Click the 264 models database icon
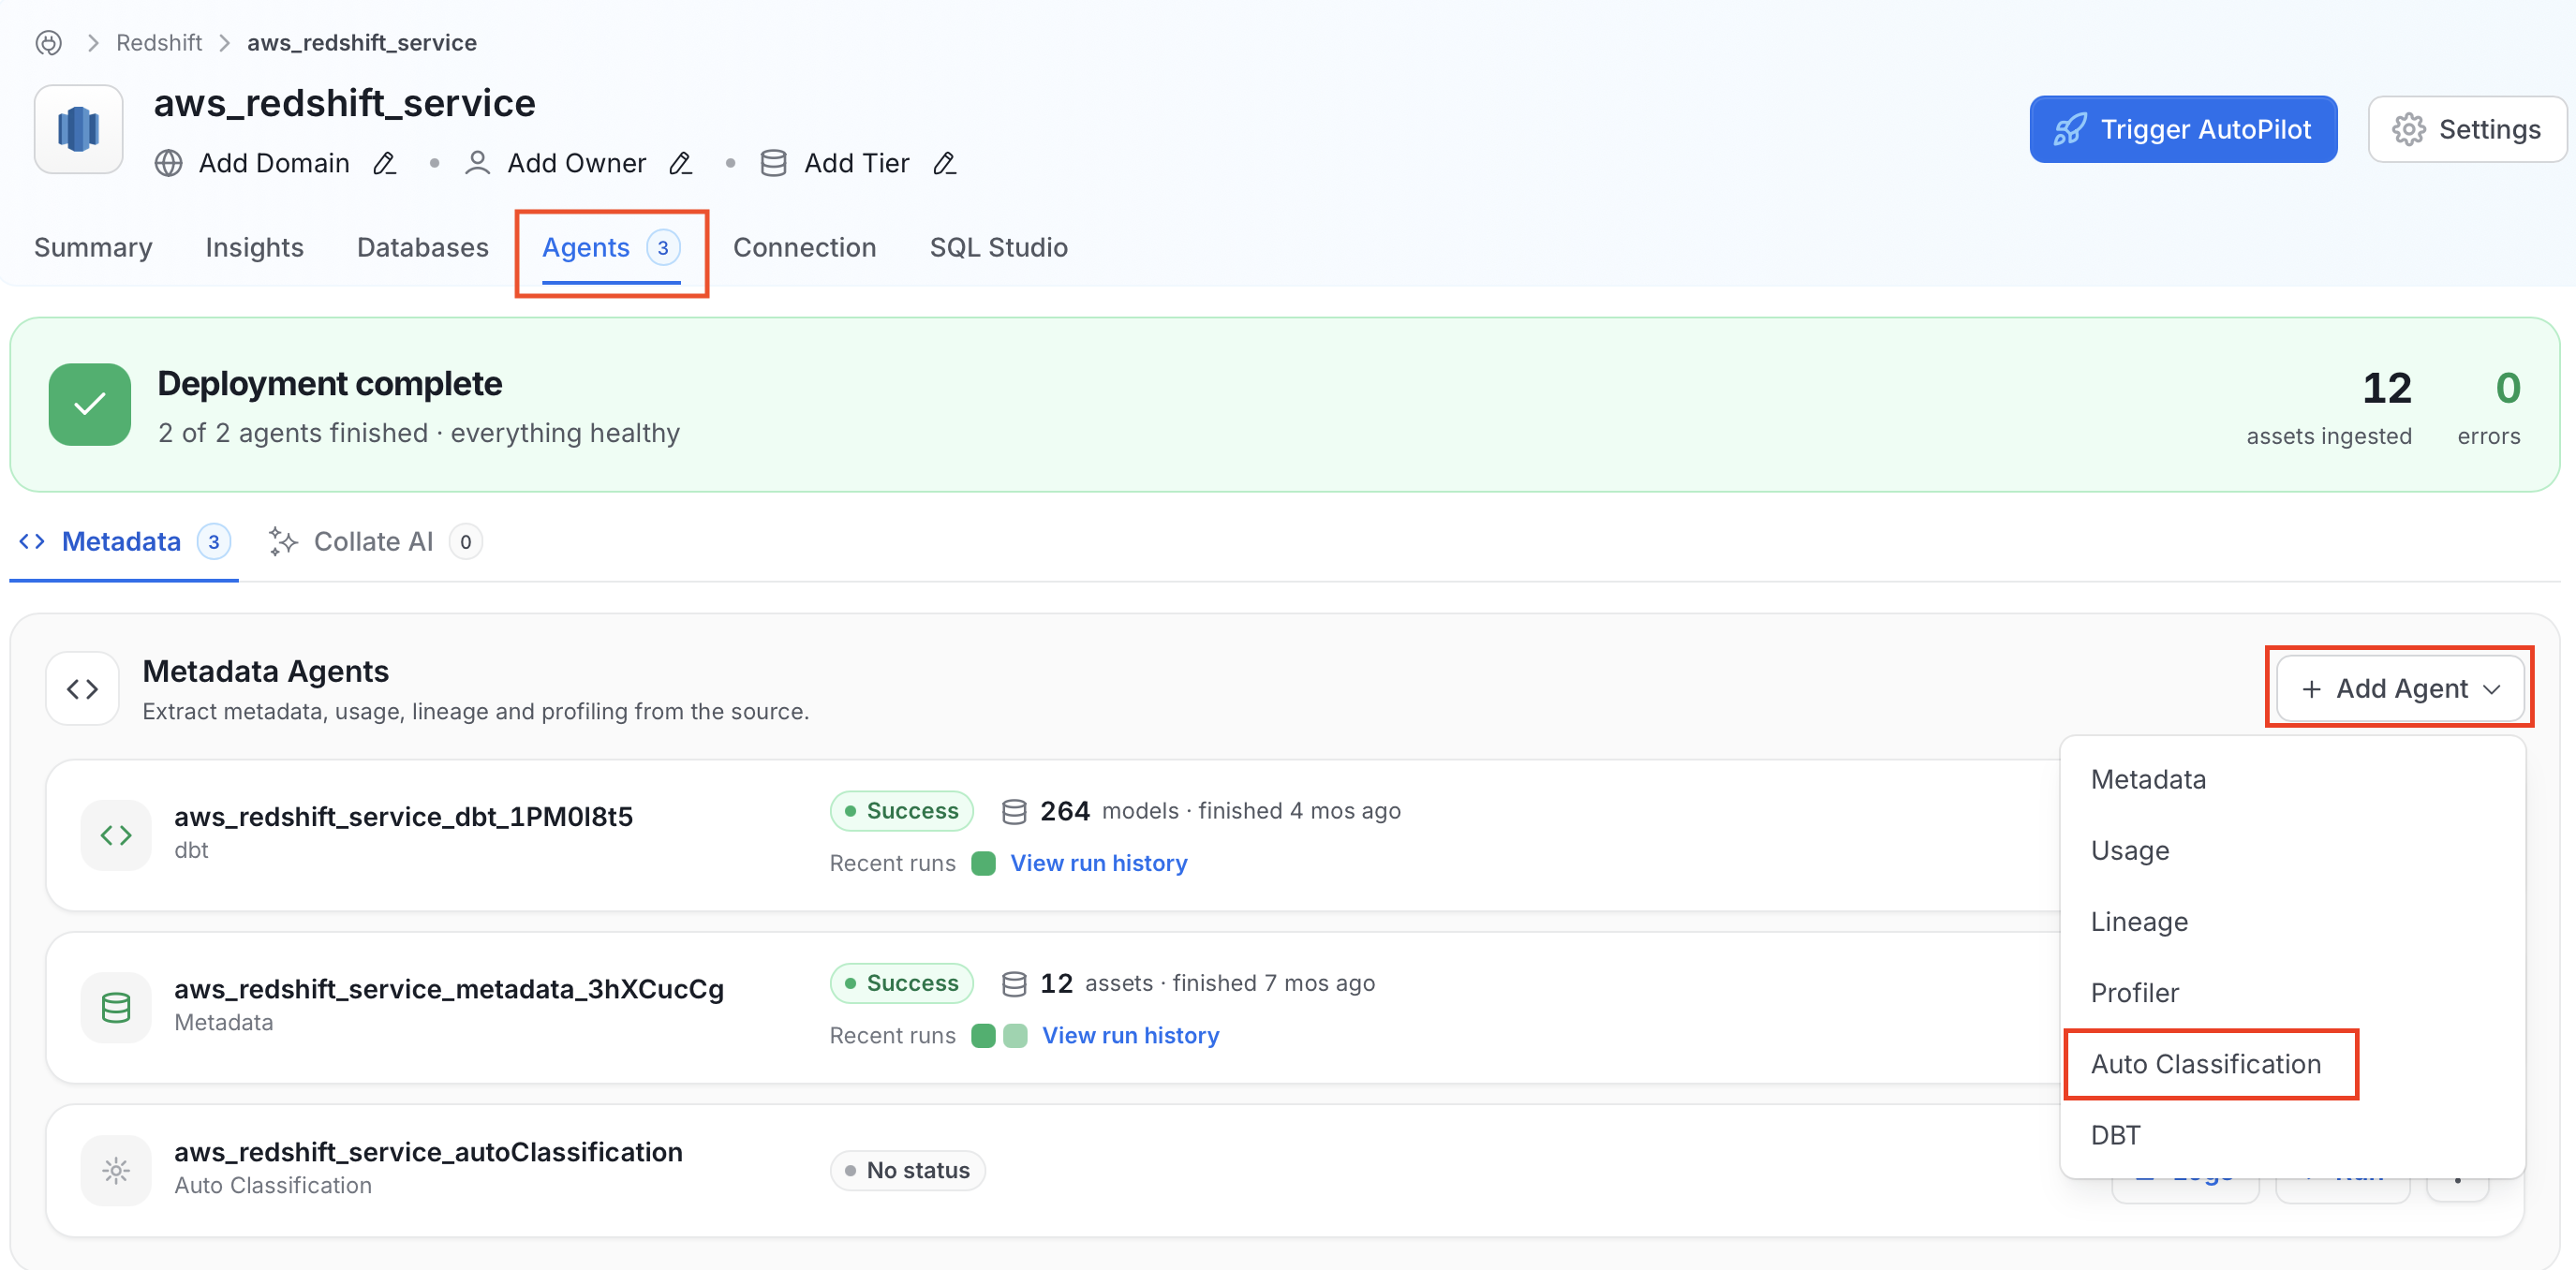This screenshot has height=1270, width=2576. [x=1014, y=811]
